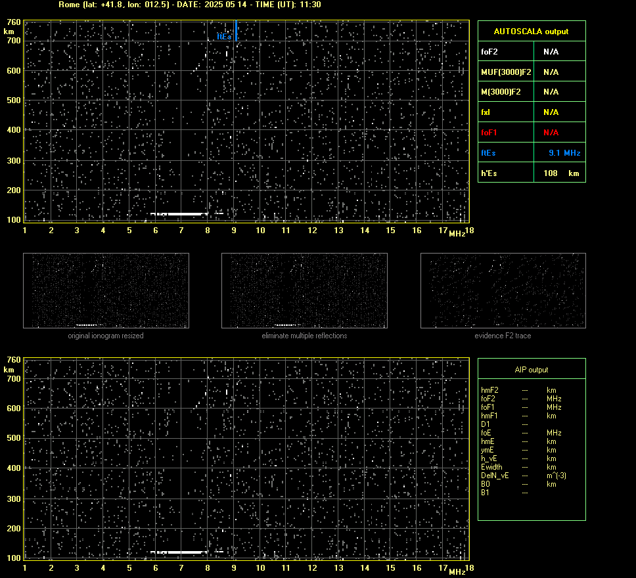Select the h_vE entry in AIP output
Image resolution: width=636 pixels, height=578 pixels.
(489, 458)
